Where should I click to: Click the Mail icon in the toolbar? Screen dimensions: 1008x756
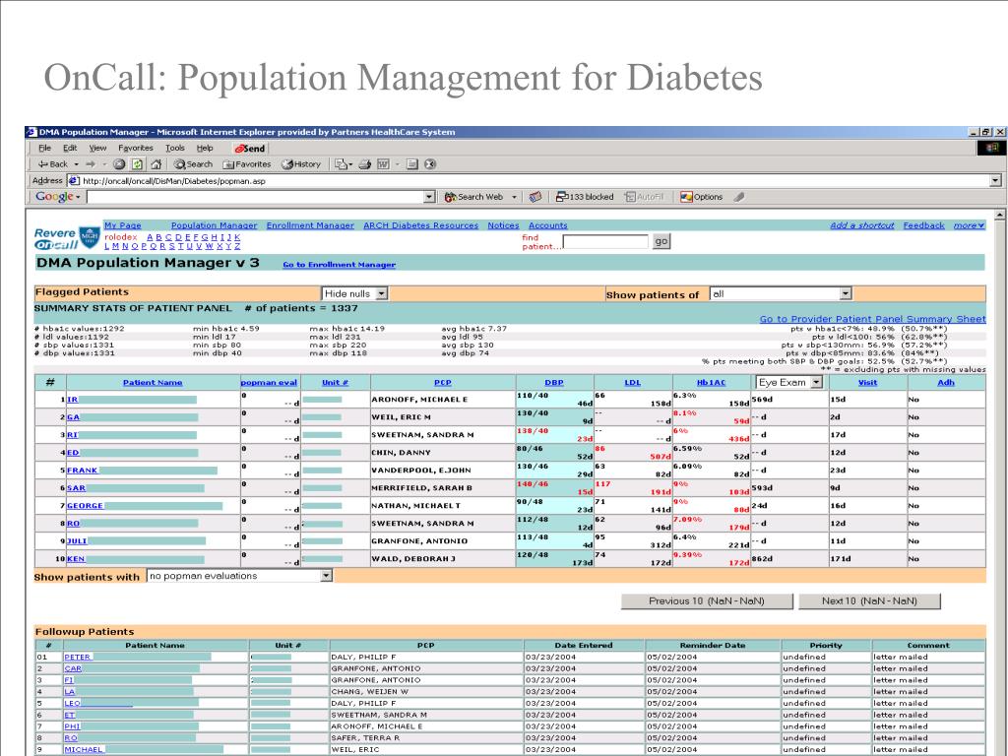pos(340,164)
